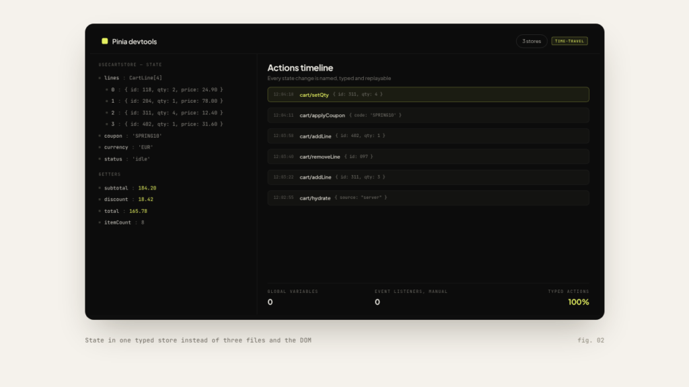This screenshot has width=689, height=387.
Task: Expand line 2 with id 311
Action: pos(164,113)
